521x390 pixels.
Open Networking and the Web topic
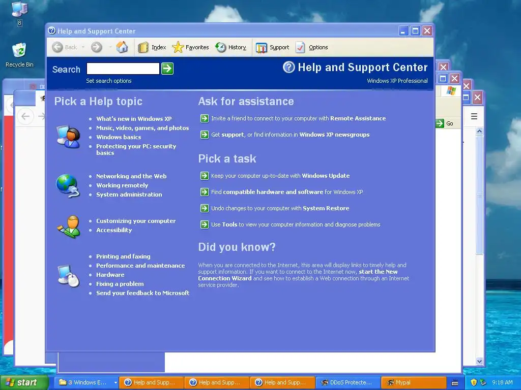(131, 176)
